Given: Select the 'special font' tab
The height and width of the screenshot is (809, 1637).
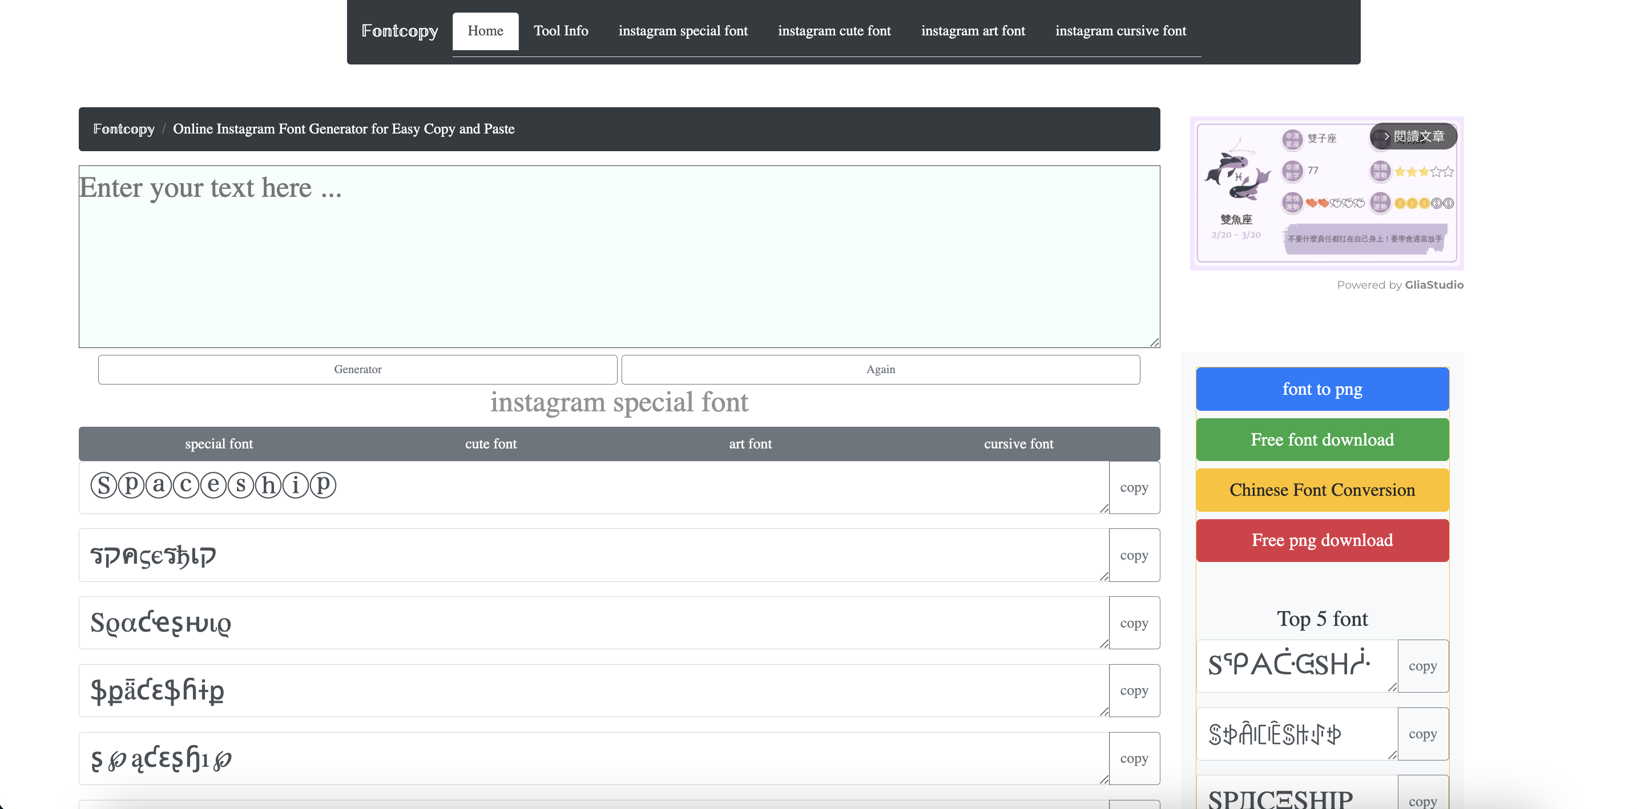Looking at the screenshot, I should coord(218,443).
